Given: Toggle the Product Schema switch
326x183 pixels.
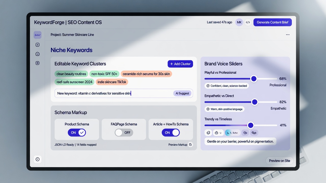Looking at the screenshot, I should coord(77,132).
